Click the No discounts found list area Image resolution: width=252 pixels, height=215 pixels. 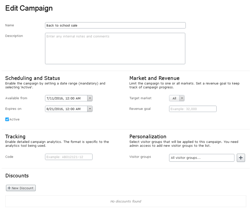[x=126, y=201]
